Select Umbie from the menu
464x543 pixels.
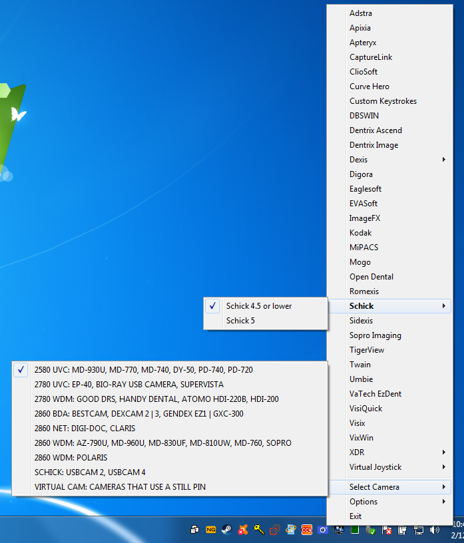tap(390, 379)
